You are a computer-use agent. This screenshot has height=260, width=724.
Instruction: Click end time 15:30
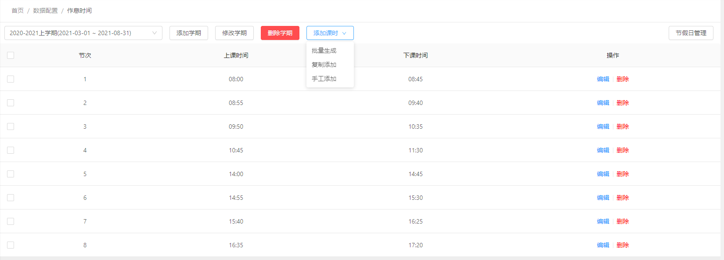(415, 198)
